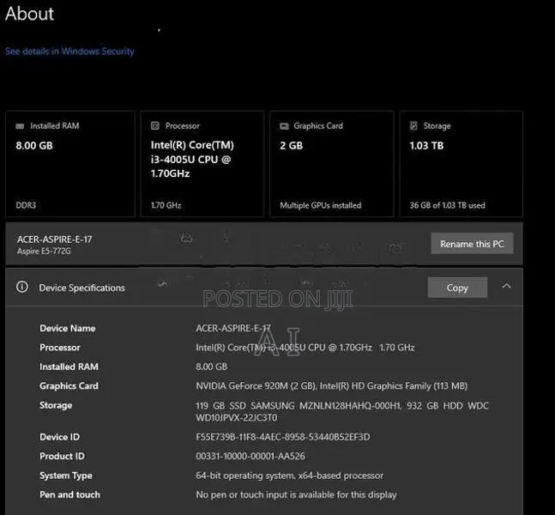
Task: Copy the device specifications
Action: pos(457,288)
